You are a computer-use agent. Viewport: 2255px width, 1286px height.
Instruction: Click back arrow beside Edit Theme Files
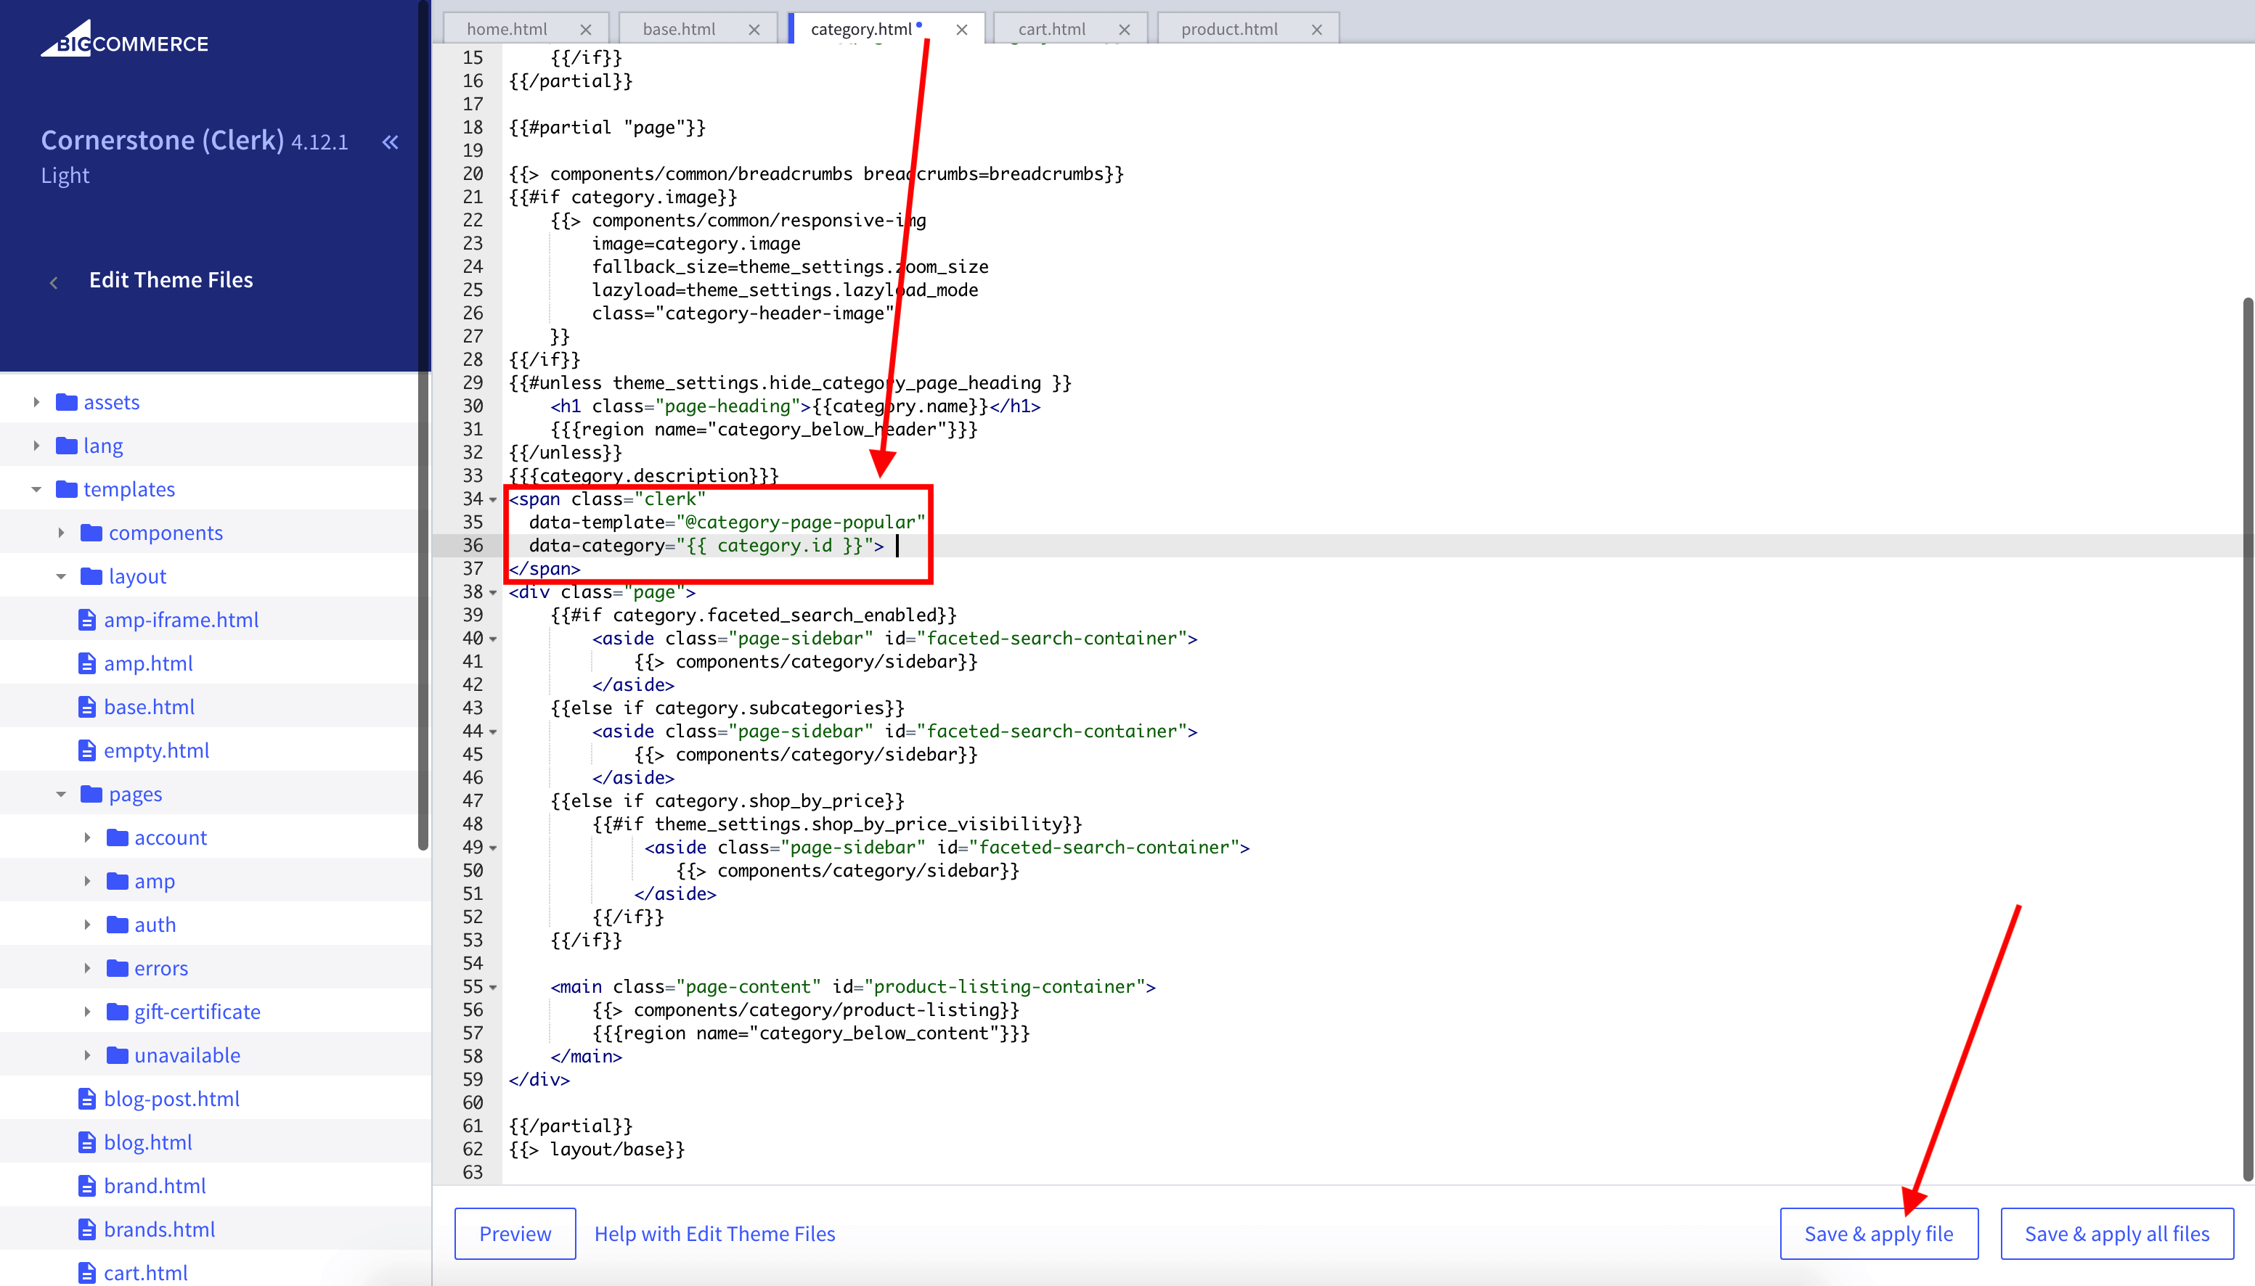(54, 282)
